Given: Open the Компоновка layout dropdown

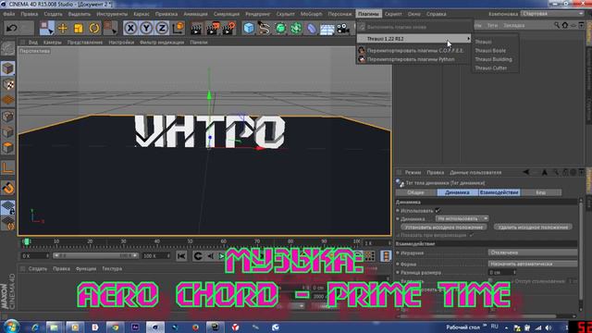Looking at the screenshot, I should (552, 14).
